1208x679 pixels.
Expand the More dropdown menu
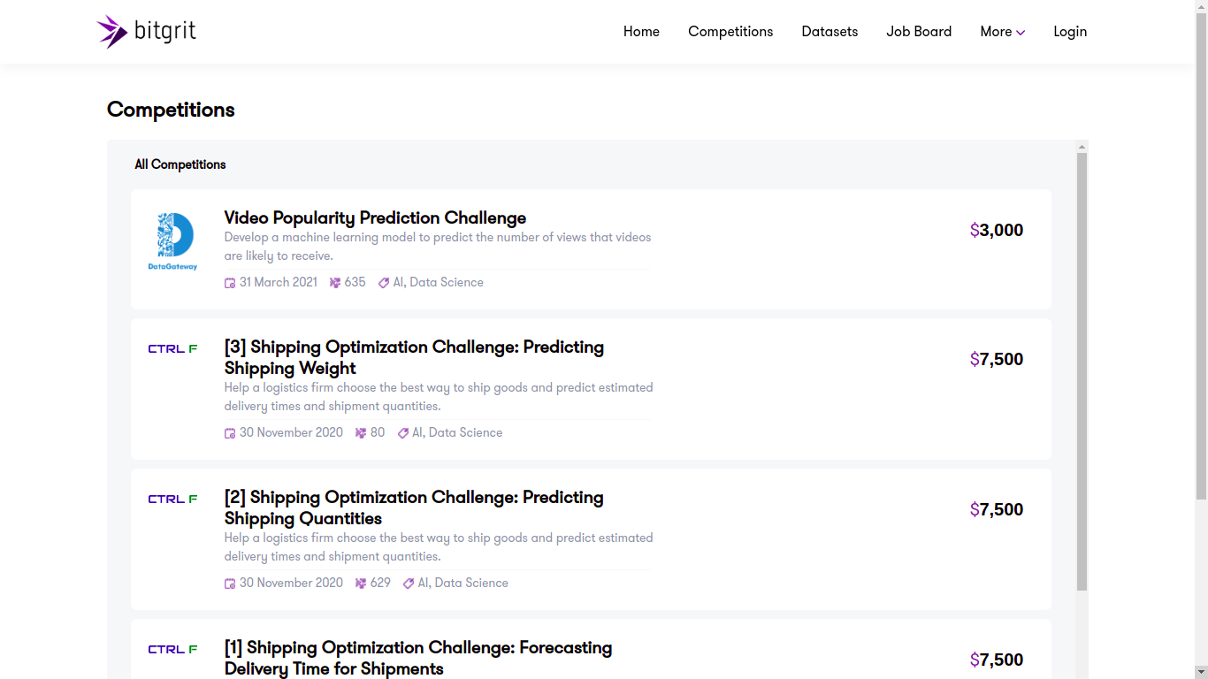(x=1002, y=32)
